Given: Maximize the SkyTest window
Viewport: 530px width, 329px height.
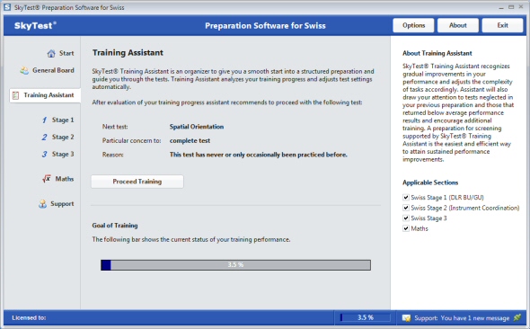Looking at the screenshot, I should point(511,7).
